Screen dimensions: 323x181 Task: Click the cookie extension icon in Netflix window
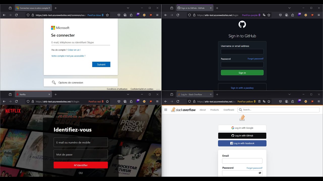point(144,102)
